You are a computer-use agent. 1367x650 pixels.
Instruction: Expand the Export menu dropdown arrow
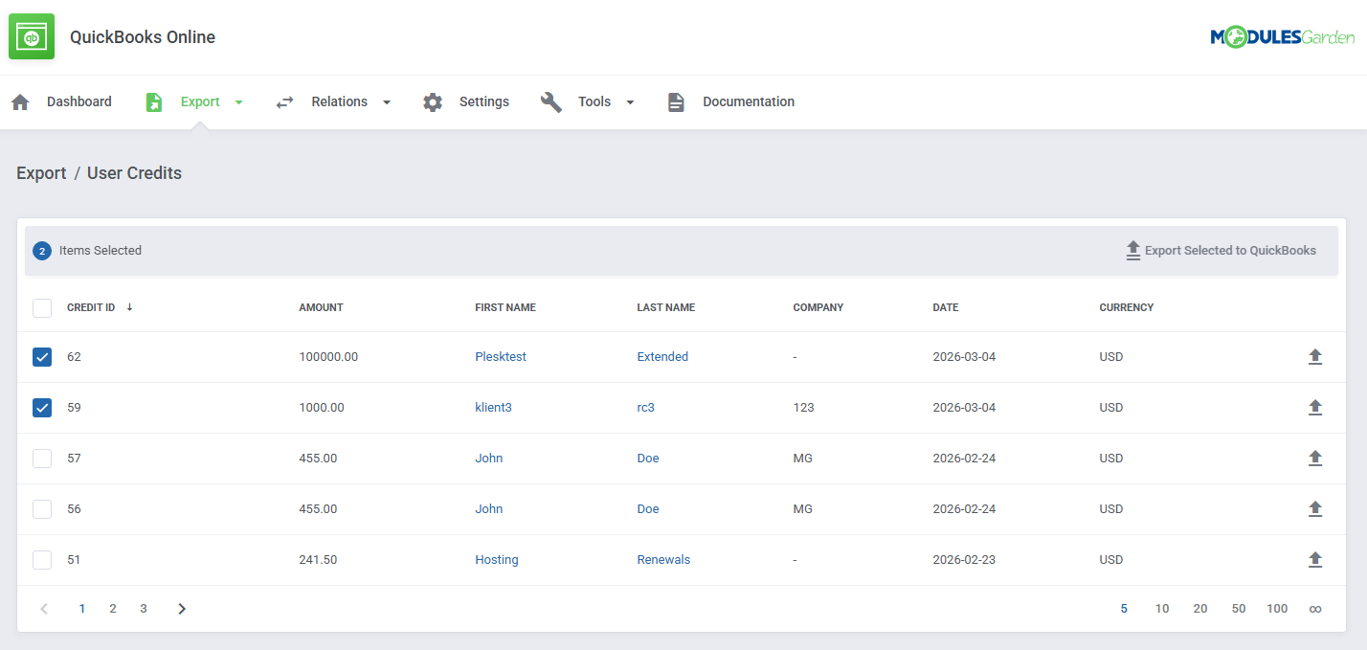[x=239, y=102]
